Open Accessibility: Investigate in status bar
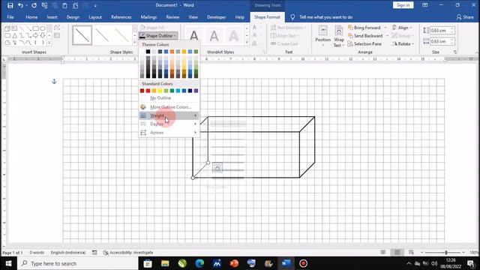This screenshot has width=480, height=270. coord(128,253)
